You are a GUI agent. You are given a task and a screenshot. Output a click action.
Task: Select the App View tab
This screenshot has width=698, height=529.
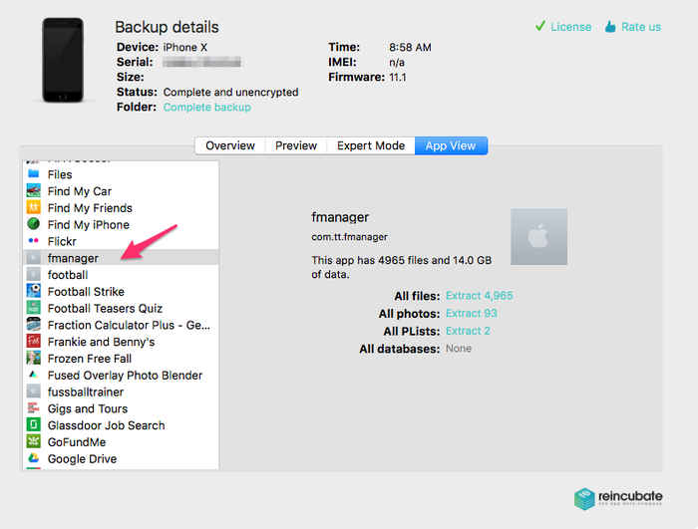(x=451, y=145)
